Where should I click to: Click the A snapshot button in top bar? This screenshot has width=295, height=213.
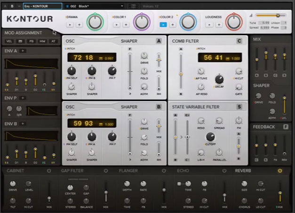click(x=5, y=6)
